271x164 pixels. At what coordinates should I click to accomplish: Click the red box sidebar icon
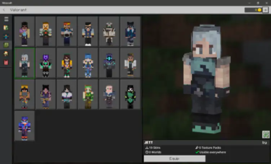tap(6, 62)
